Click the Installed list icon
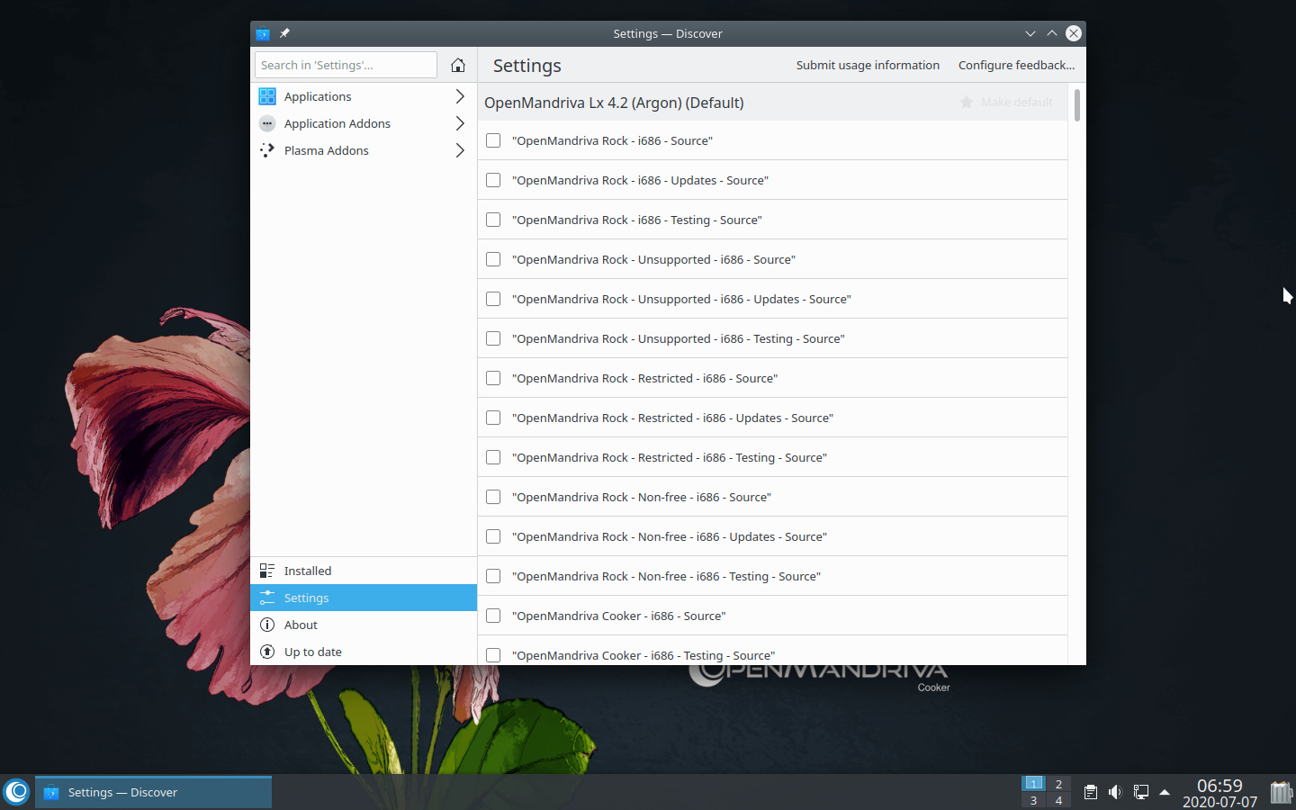Viewport: 1296px width, 810px height. click(267, 571)
